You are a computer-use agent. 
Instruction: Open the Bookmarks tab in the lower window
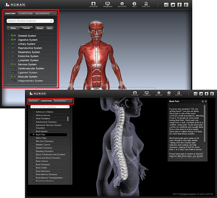tap(60, 101)
